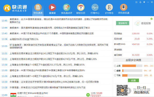This screenshot has height=97, width=154.
Task: Click the 快讯通 K logo
Action: tap(7, 8)
